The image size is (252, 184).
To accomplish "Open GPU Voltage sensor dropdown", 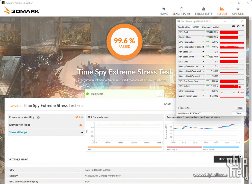I will click(203, 86).
